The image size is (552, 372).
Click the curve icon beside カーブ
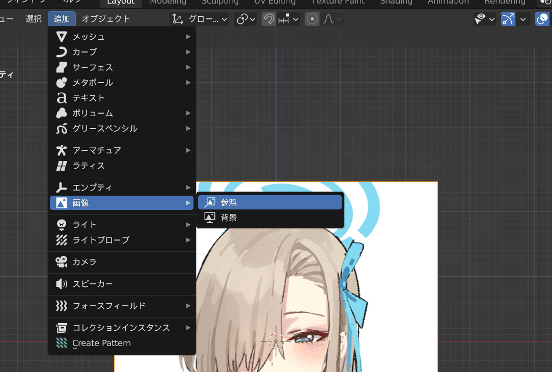[62, 52]
